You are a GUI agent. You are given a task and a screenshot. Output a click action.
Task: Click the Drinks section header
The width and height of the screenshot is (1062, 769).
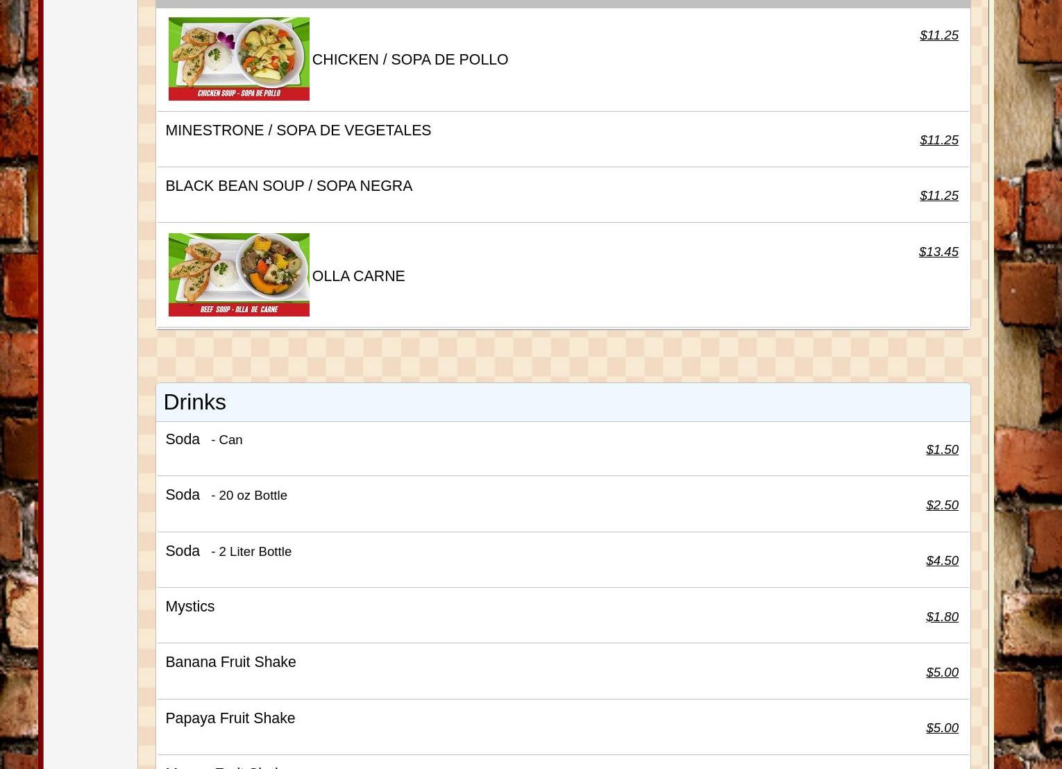[x=563, y=402]
